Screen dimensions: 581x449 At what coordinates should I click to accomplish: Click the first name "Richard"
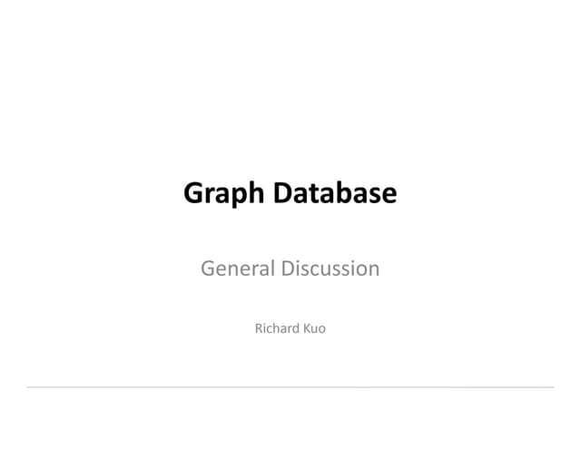[276, 327]
